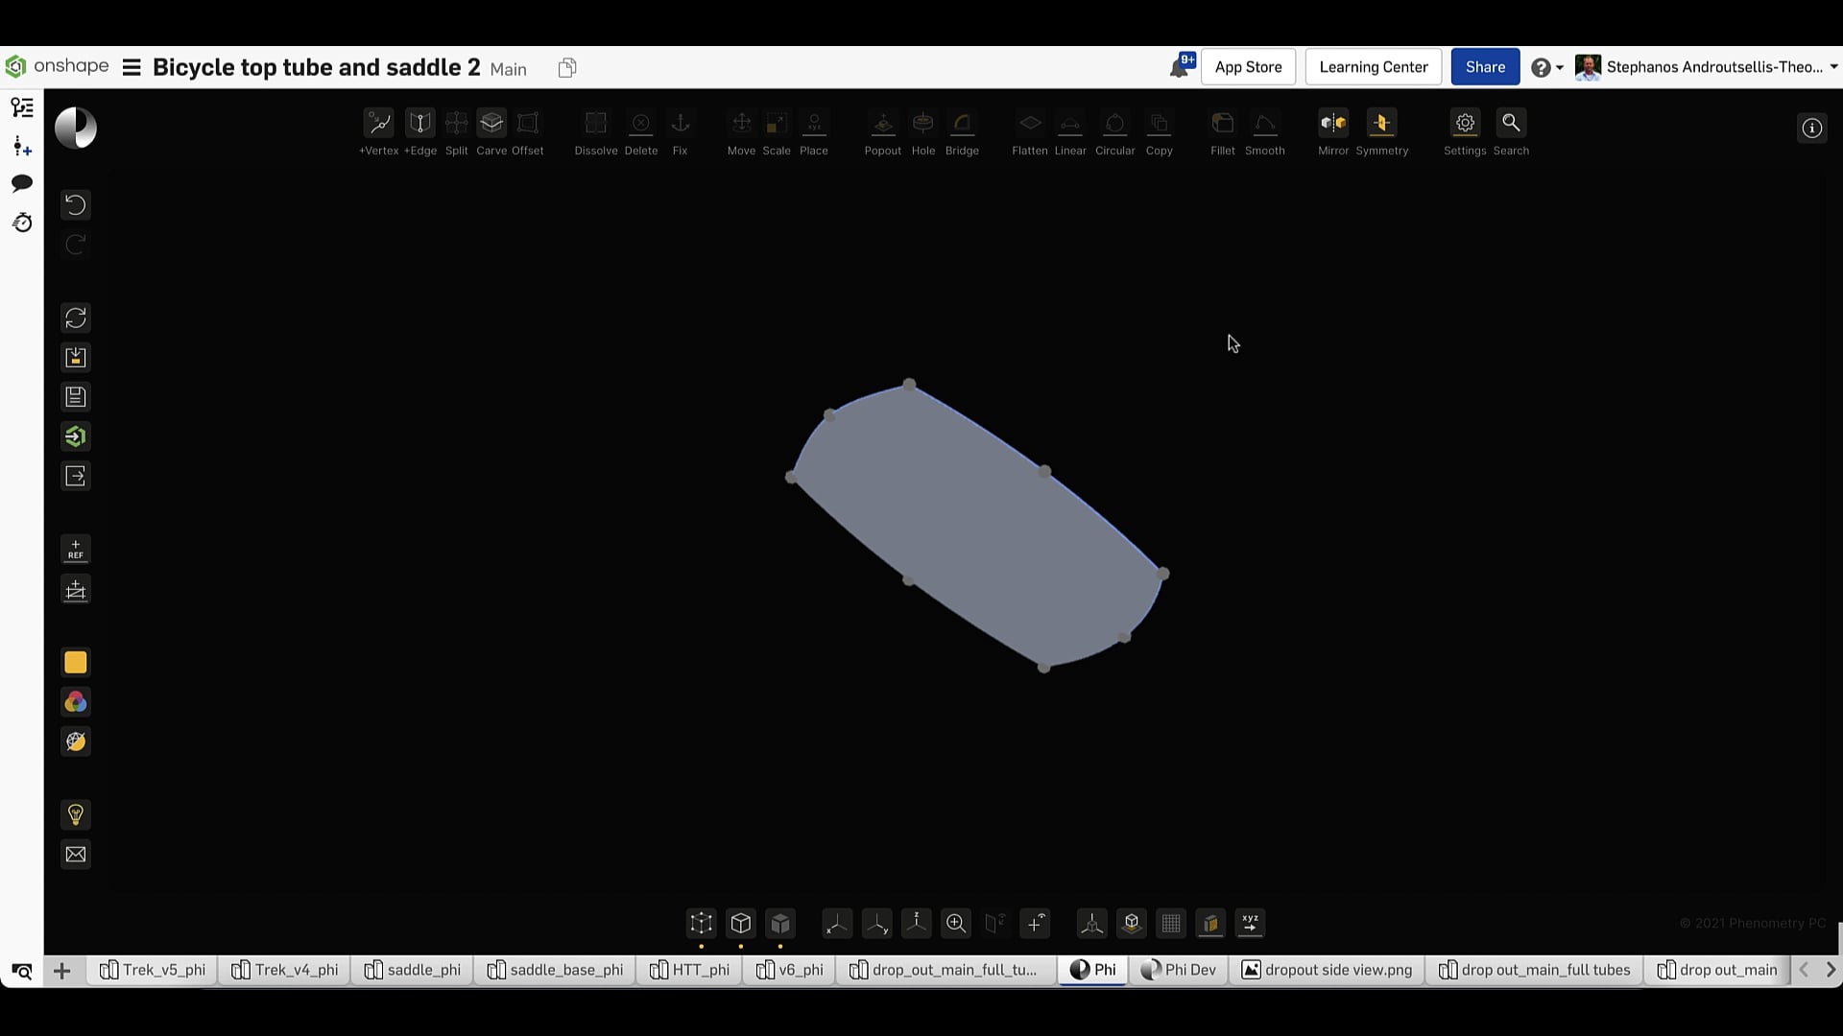This screenshot has width=1843, height=1036.
Task: Toggle shaded solid display mode
Action: pyautogui.click(x=779, y=923)
